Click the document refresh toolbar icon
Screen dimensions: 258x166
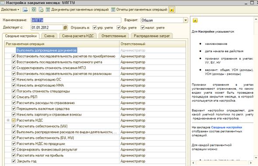coord(41,10)
